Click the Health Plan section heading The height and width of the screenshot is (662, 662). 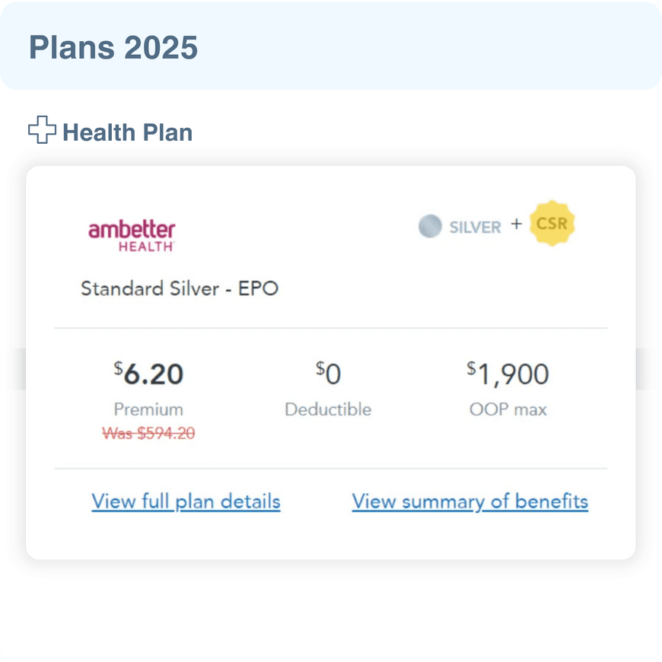tap(128, 132)
